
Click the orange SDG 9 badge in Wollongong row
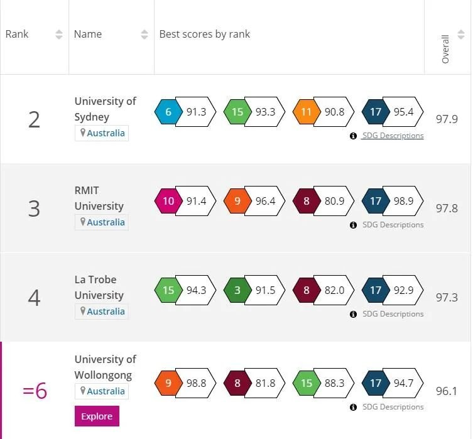pos(168,383)
